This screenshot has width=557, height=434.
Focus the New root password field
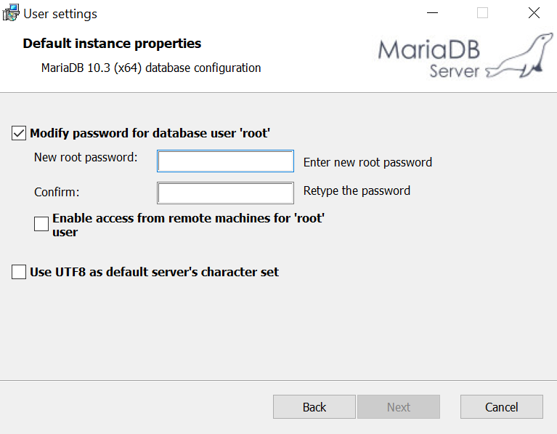coord(225,161)
